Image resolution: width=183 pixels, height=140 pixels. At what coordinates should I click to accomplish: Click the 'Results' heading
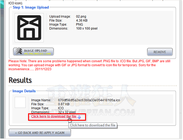20,80
